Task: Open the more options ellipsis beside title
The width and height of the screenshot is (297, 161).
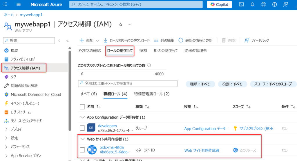Action: [129, 24]
